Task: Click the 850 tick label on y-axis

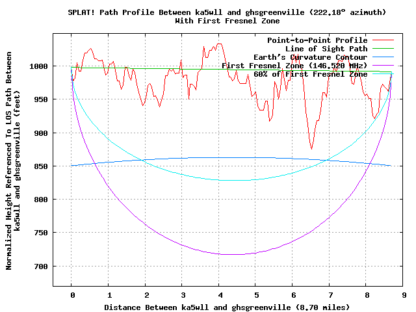Action: coord(58,166)
